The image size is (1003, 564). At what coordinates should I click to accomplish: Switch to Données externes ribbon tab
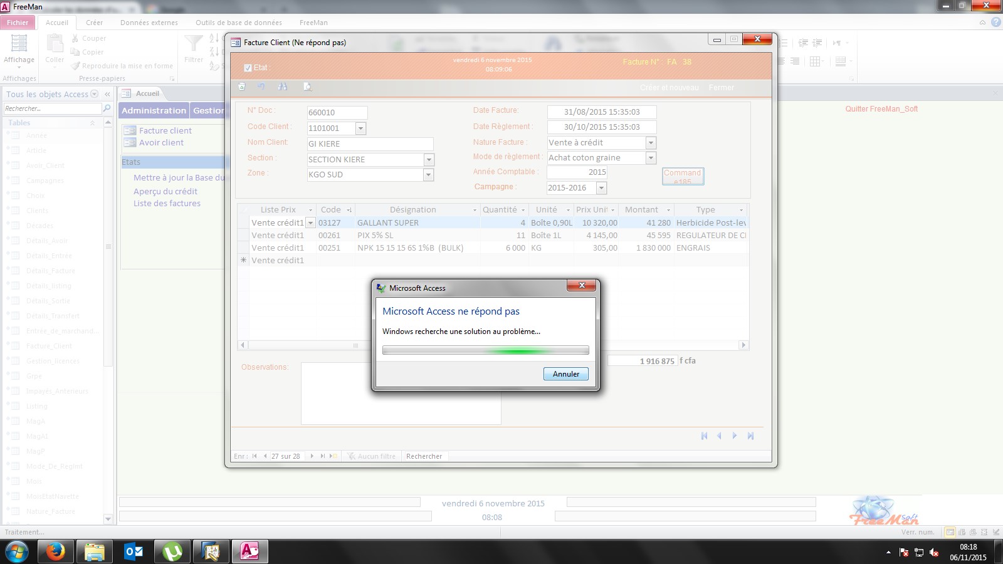[x=149, y=23]
